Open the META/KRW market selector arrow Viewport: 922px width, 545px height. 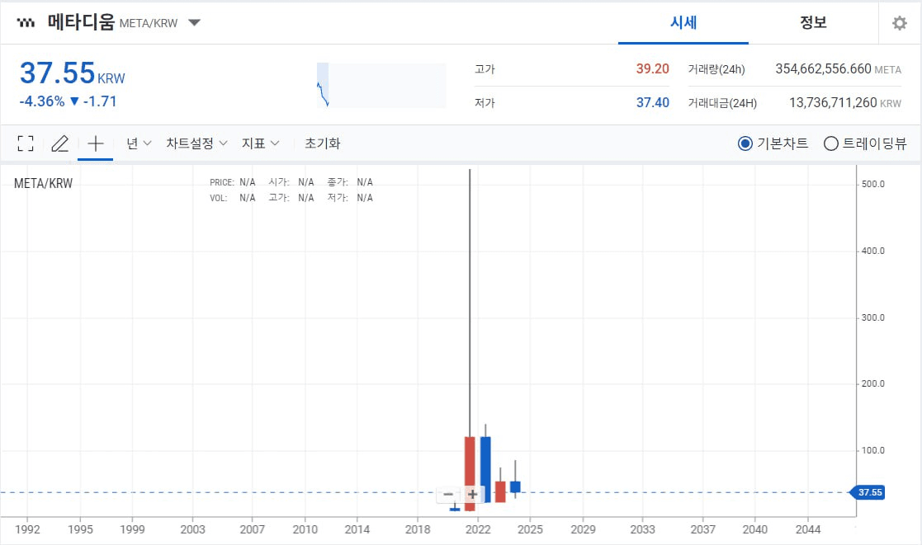(194, 23)
